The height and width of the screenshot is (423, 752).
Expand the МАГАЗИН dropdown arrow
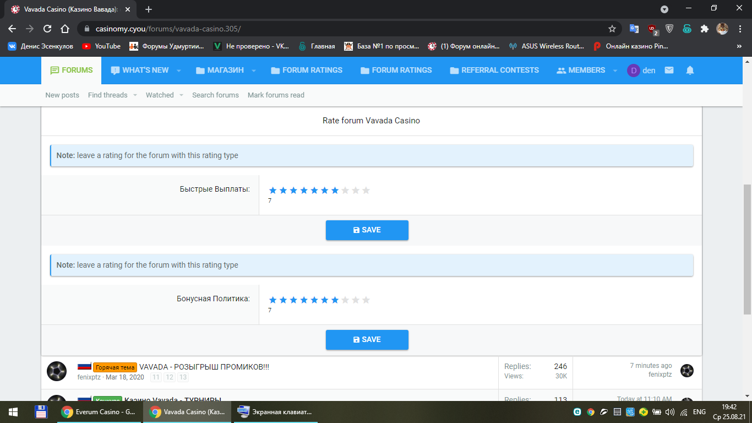(x=254, y=70)
